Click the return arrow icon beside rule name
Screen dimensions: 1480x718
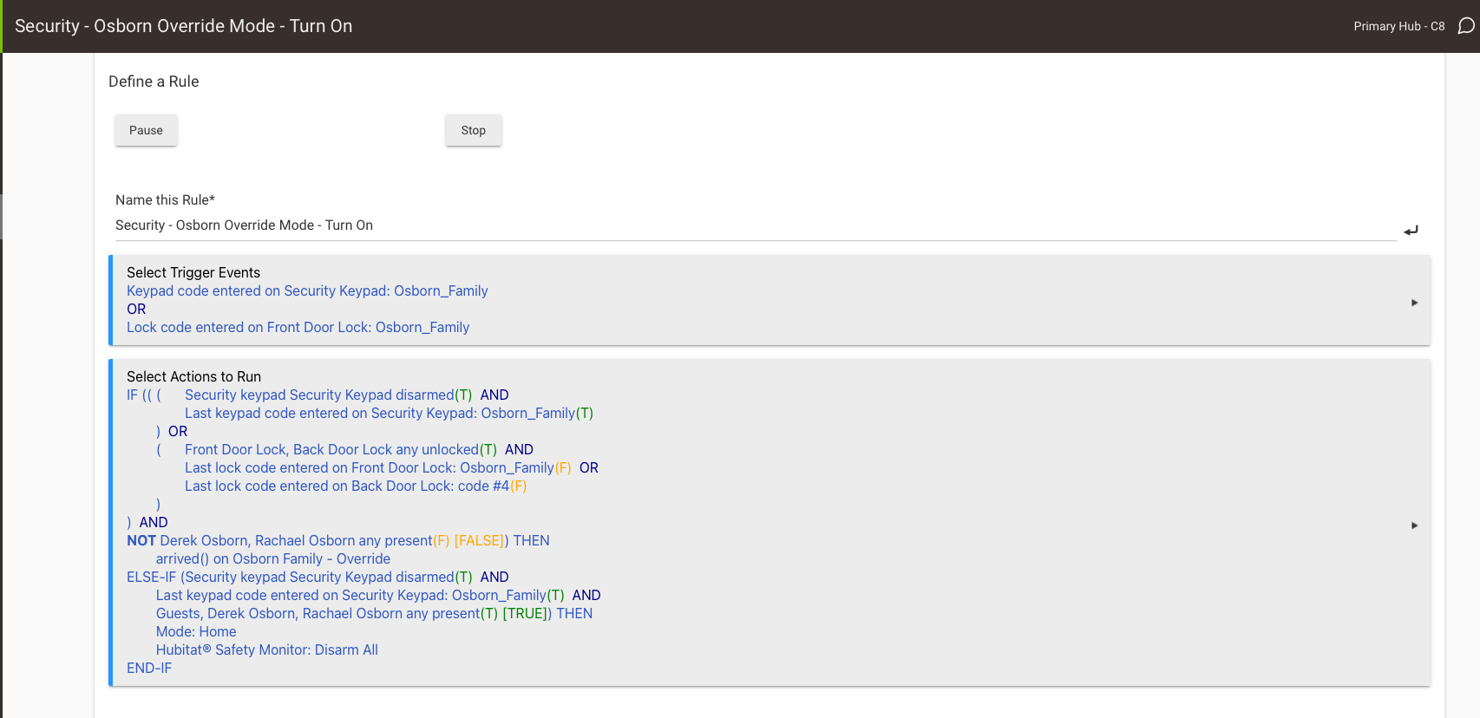1411,231
